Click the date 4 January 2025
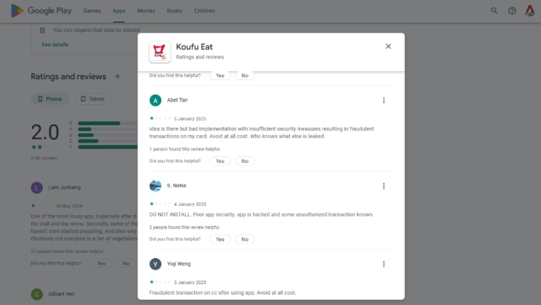This screenshot has height=305, width=541. point(190,204)
